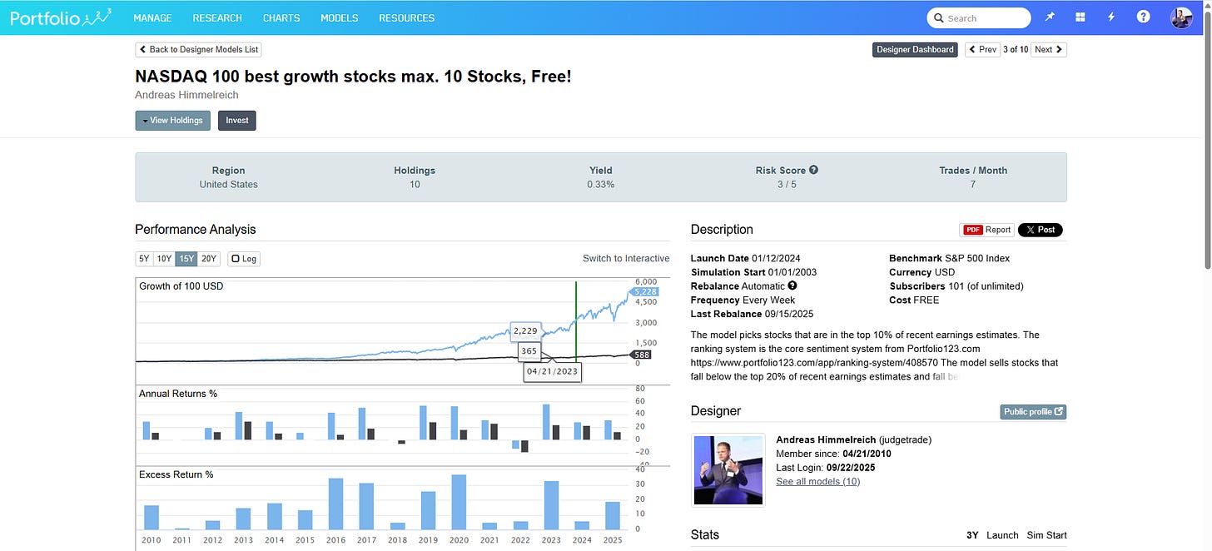Image resolution: width=1212 pixels, height=551 pixels.
Task: Click Yield 0.33% value
Action: [x=601, y=184]
